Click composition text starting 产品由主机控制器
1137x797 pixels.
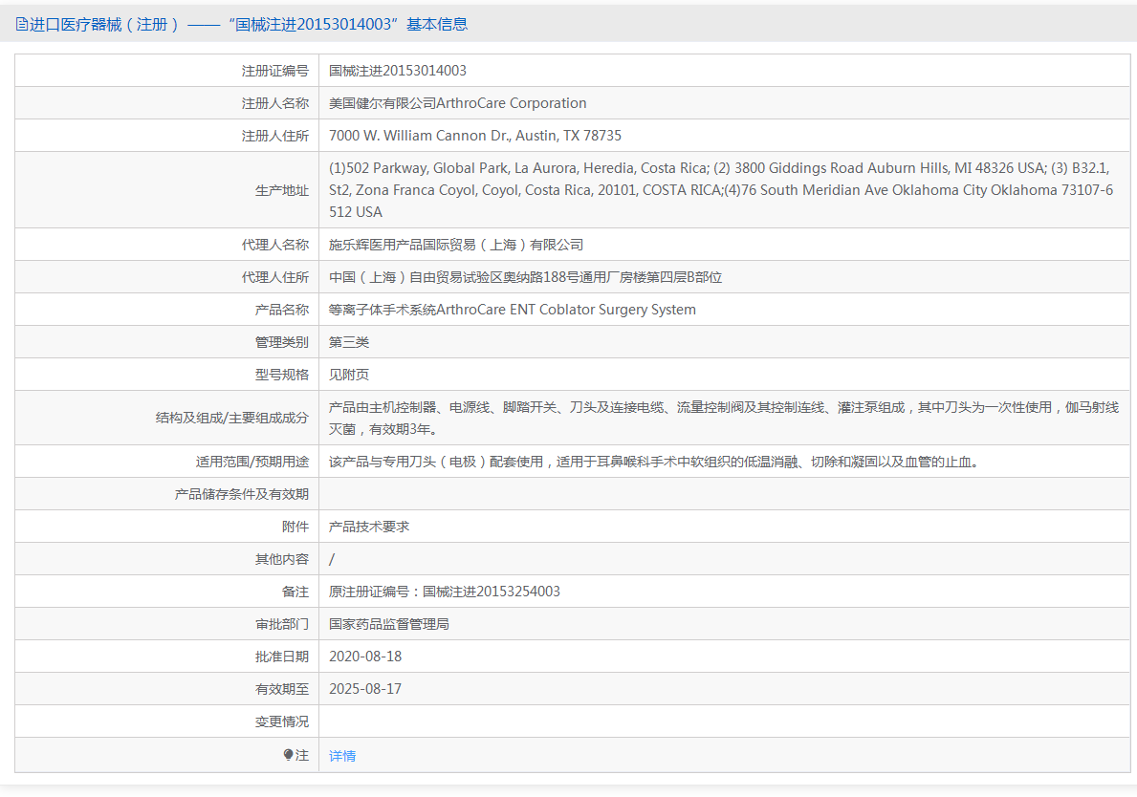[724, 418]
